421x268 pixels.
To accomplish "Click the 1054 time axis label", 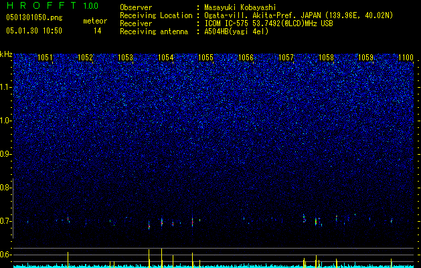I will (x=166, y=58).
